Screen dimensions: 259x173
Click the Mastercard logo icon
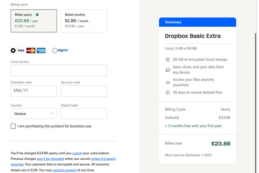(31, 50)
